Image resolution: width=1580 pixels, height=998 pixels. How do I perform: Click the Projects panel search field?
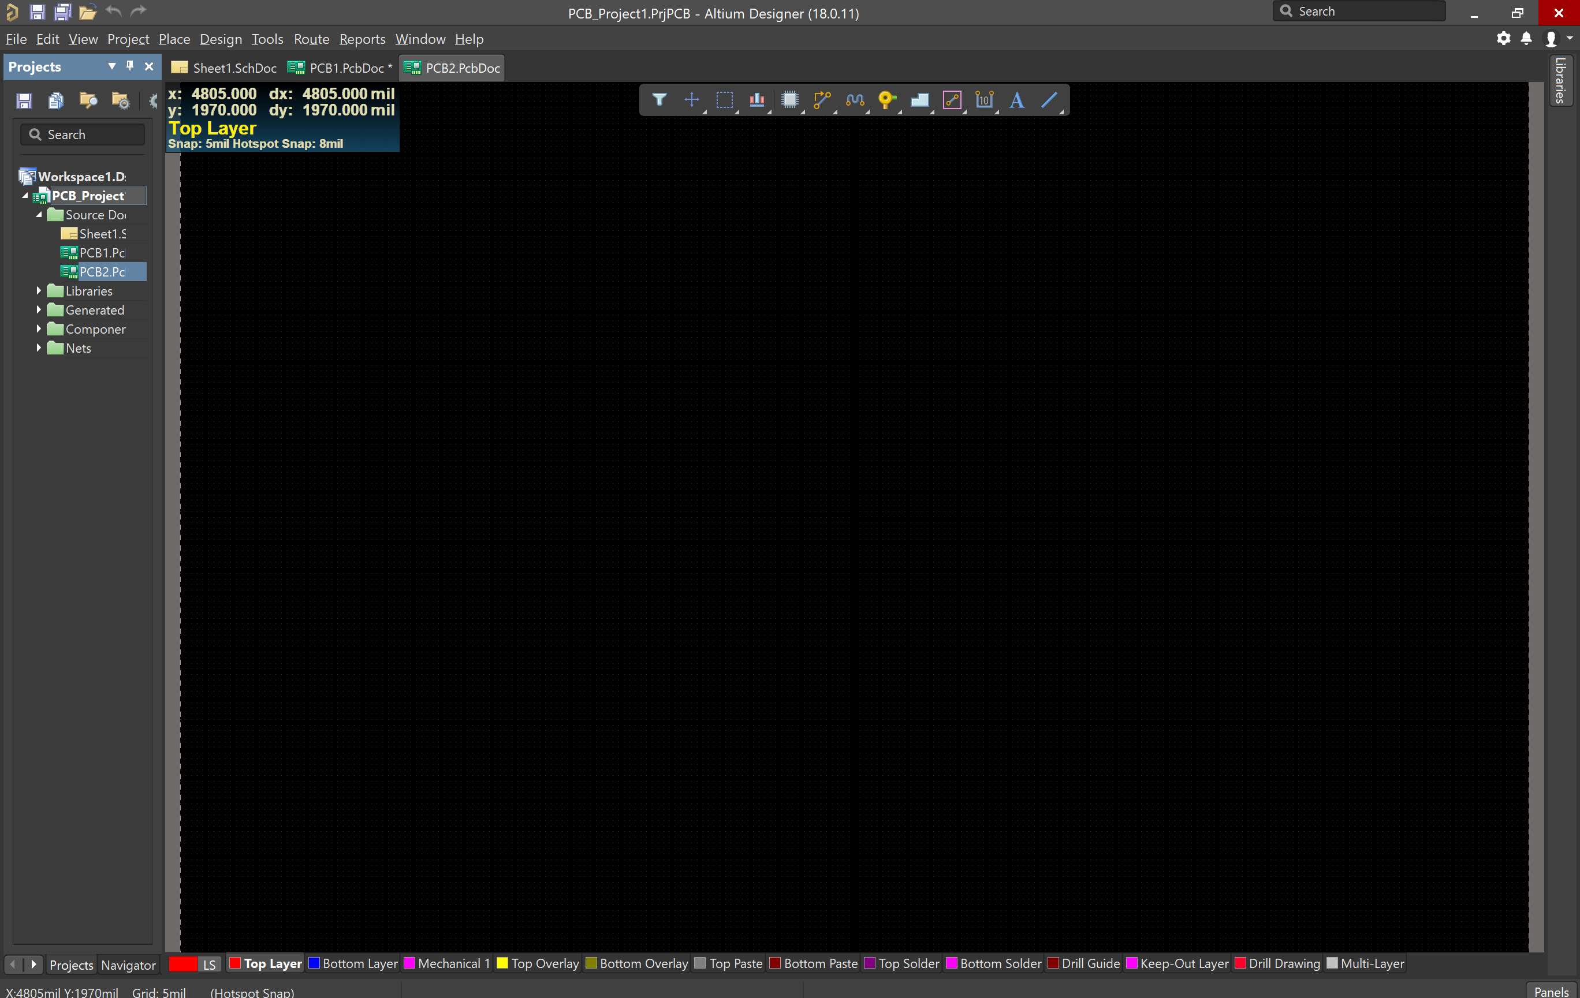click(83, 134)
